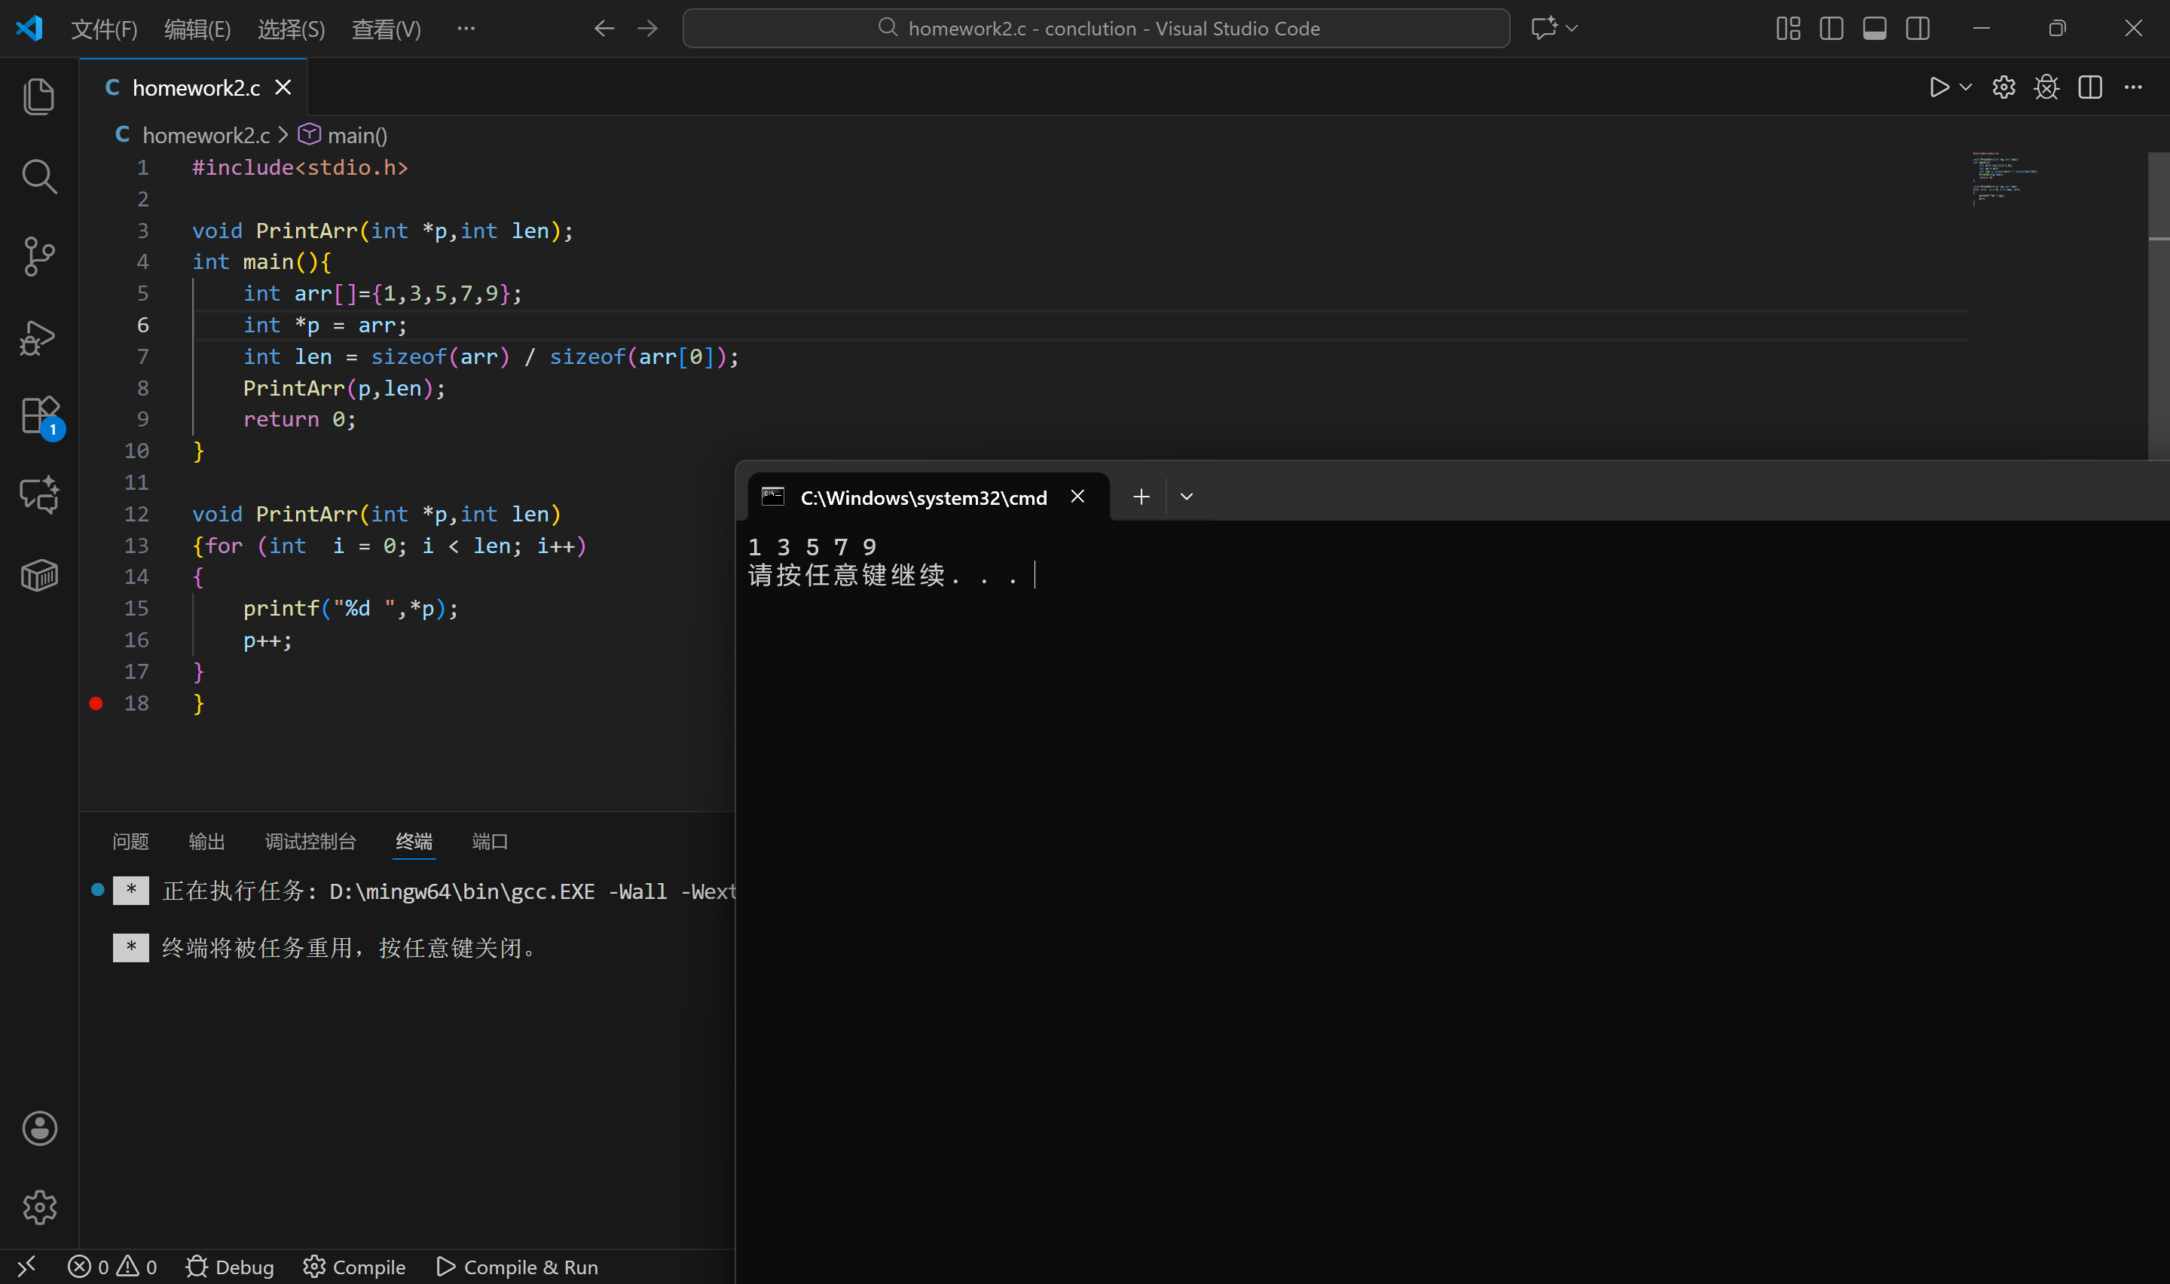2170x1284 pixels.
Task: Toggle the primary side bar layout button
Action: point(1831,29)
